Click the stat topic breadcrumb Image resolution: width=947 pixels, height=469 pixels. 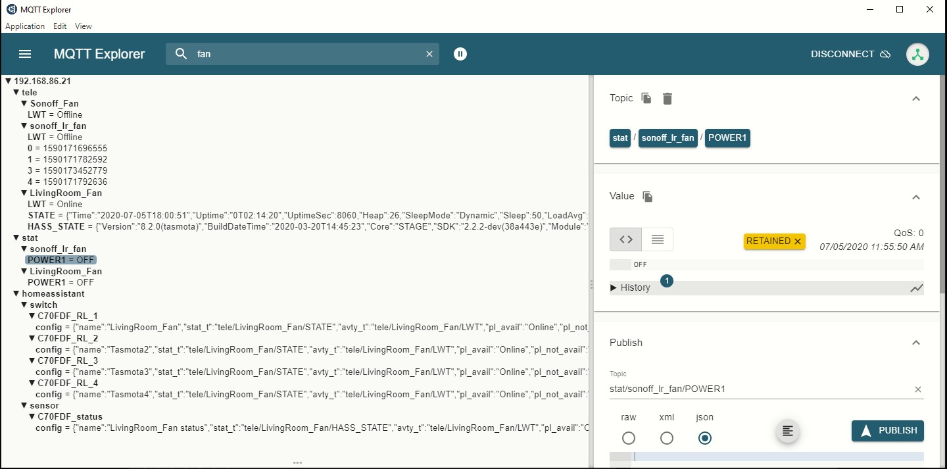(x=620, y=138)
